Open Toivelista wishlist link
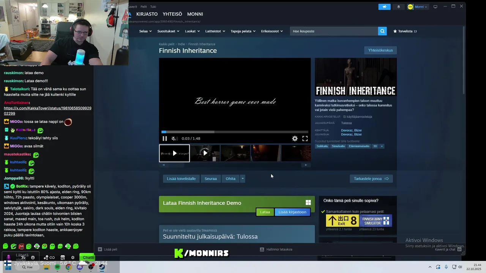 [405, 31]
